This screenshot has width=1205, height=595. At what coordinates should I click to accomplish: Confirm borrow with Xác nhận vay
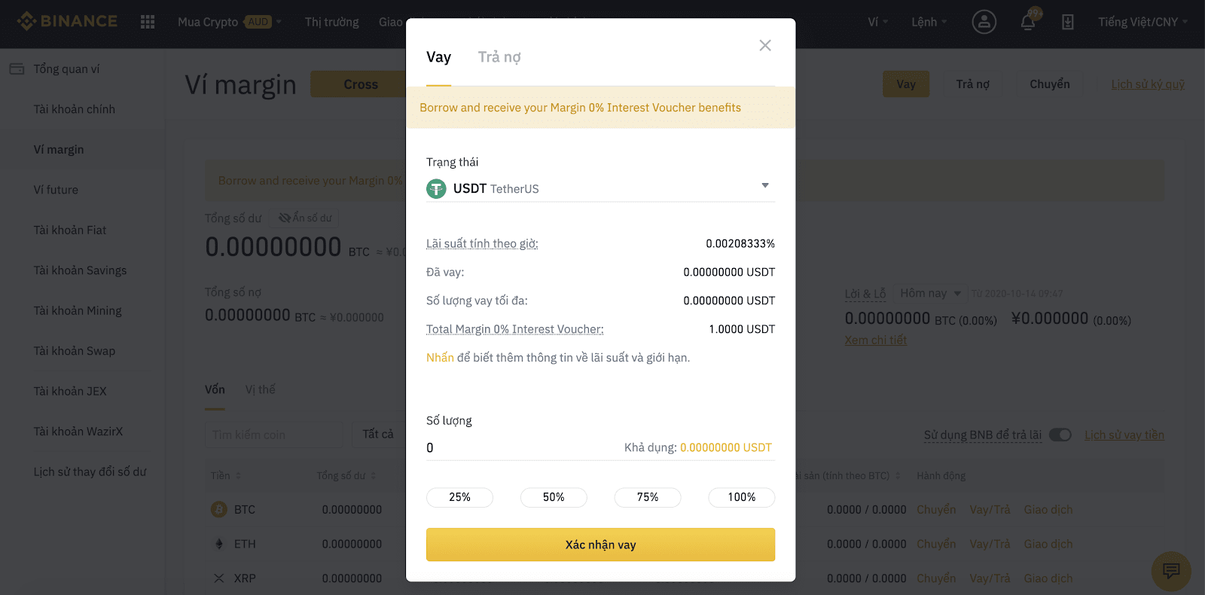tap(600, 545)
